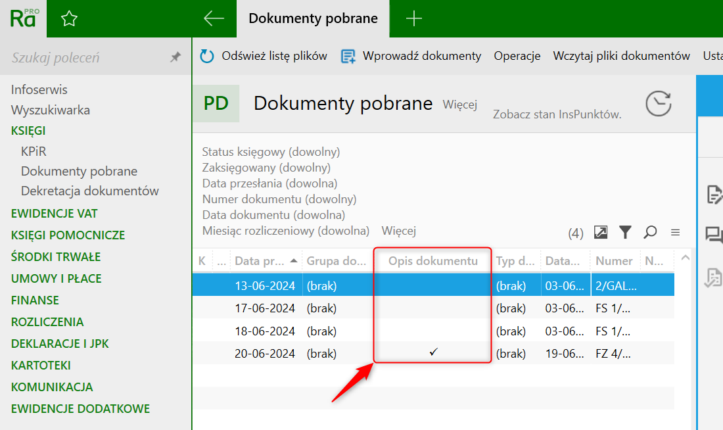Expand KARTOTEKI section
Viewport: 723px width, 430px height.
(41, 366)
